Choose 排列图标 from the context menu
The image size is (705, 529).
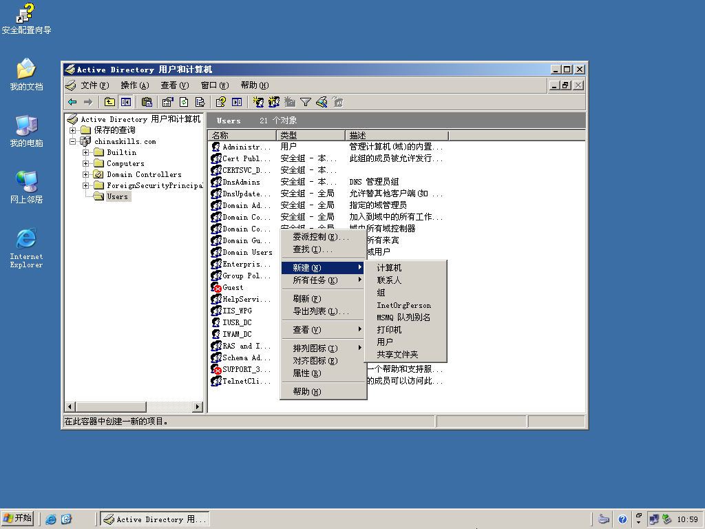[x=324, y=348]
